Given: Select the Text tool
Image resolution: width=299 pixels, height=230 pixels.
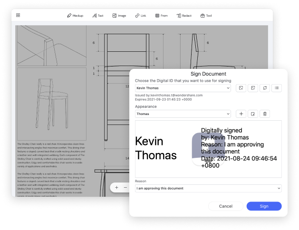Looking at the screenshot, I should click(98, 16).
